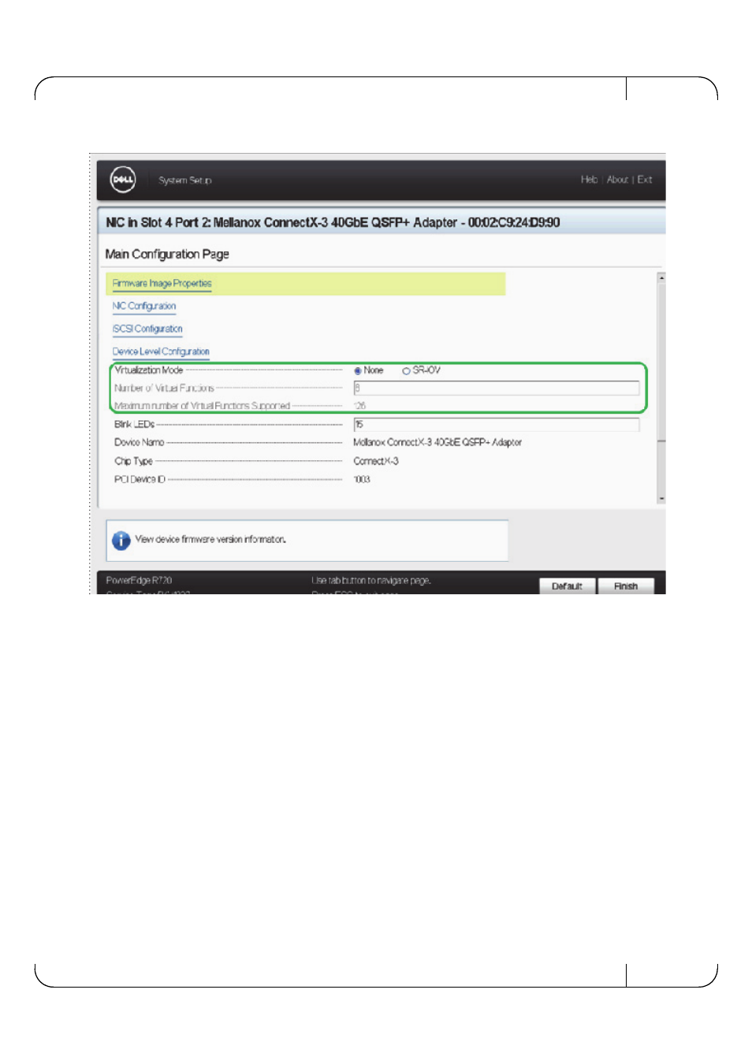Click the scrollbar up arrow

coord(661,277)
